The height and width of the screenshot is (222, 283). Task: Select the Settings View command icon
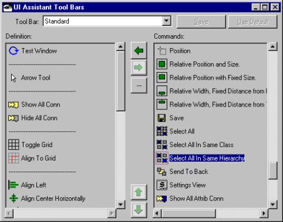click(162, 185)
